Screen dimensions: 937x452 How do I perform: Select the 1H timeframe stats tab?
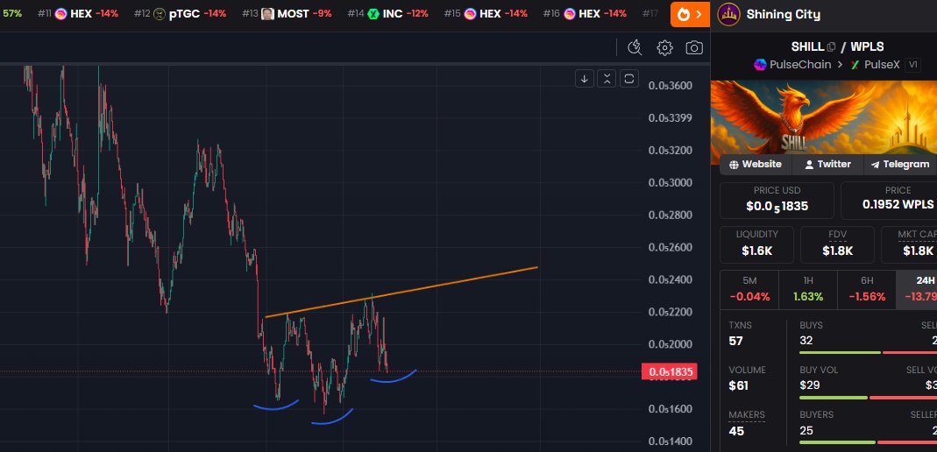(808, 290)
